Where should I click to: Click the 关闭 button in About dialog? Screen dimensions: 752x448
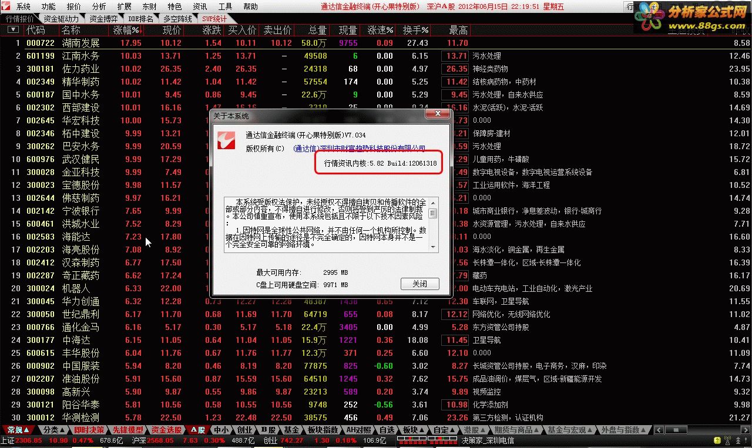(419, 284)
